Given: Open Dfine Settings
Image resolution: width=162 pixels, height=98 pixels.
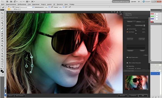Looking at the screenshot, I should pyautogui.click(x=20, y=96).
